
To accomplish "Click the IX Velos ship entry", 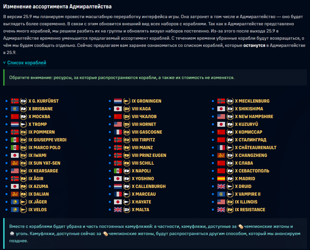I will 38,209.
